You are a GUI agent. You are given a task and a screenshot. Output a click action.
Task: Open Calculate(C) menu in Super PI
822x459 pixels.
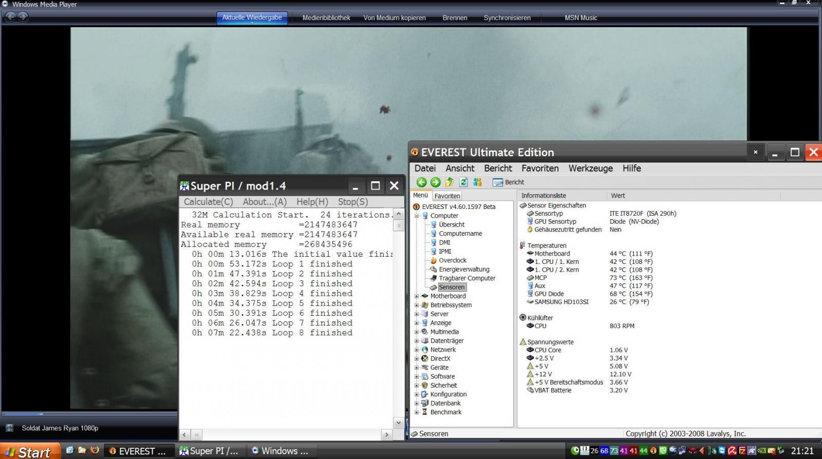click(x=209, y=202)
